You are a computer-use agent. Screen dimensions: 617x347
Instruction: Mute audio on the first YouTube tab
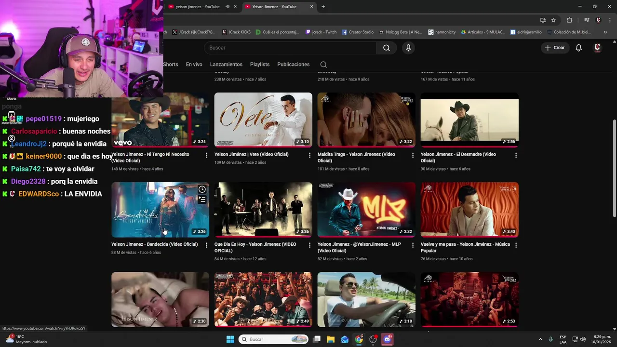pyautogui.click(x=228, y=7)
